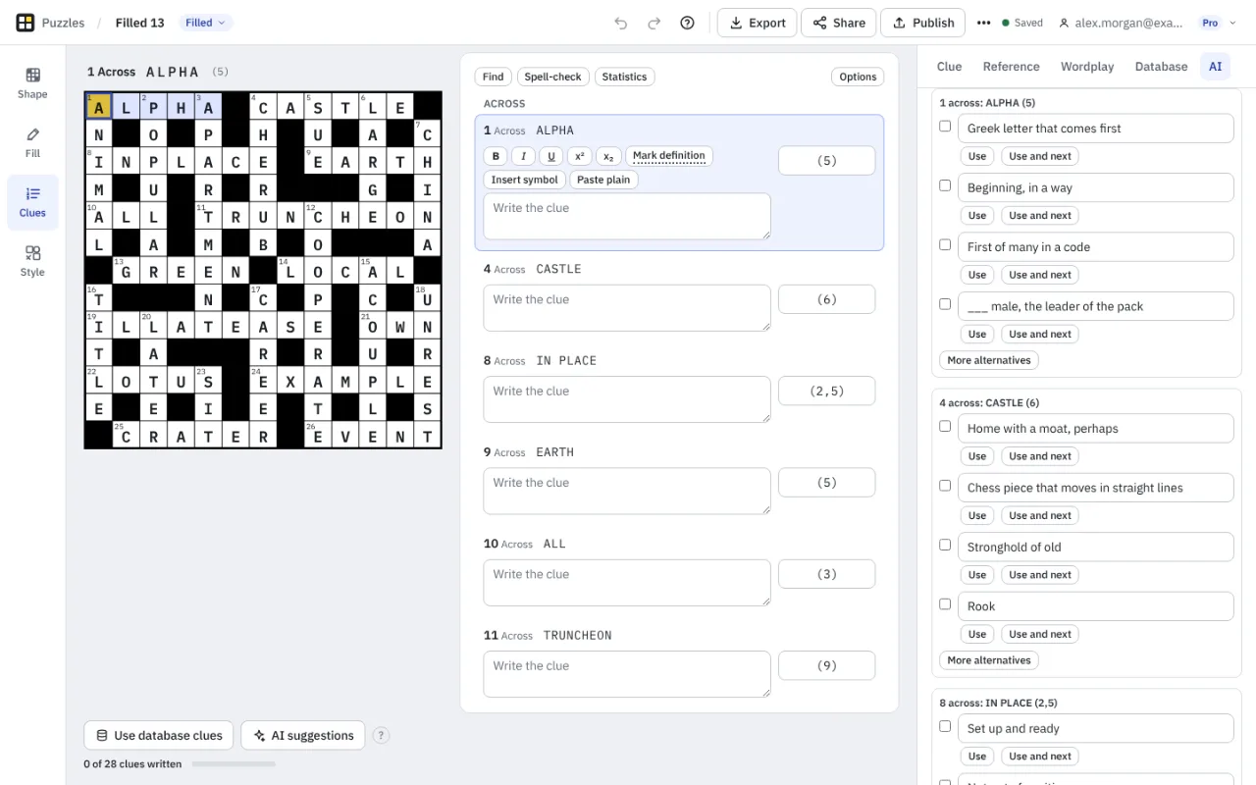Image resolution: width=1256 pixels, height=785 pixels.
Task: Expand More alternatives for CASTLE
Action: tap(989, 660)
